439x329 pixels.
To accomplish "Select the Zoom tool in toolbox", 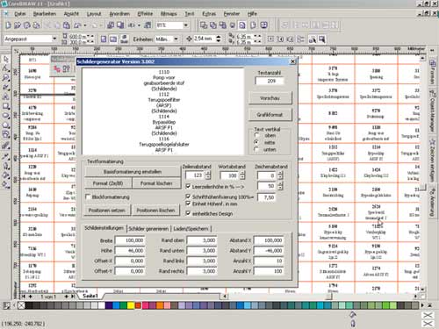I will click(6, 78).
